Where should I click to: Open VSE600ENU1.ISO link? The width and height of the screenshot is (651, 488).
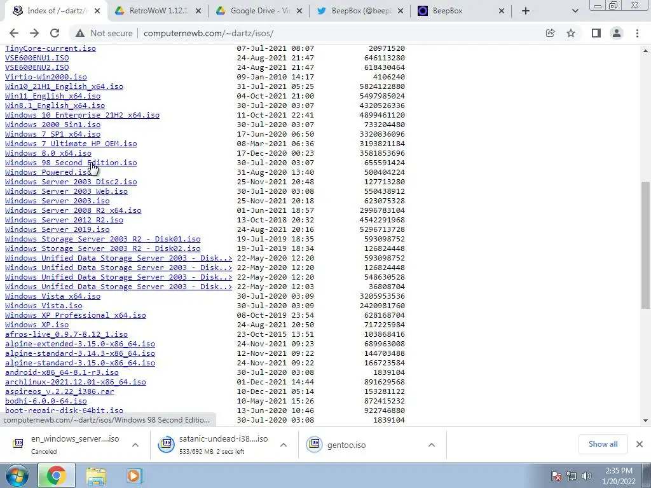click(36, 58)
